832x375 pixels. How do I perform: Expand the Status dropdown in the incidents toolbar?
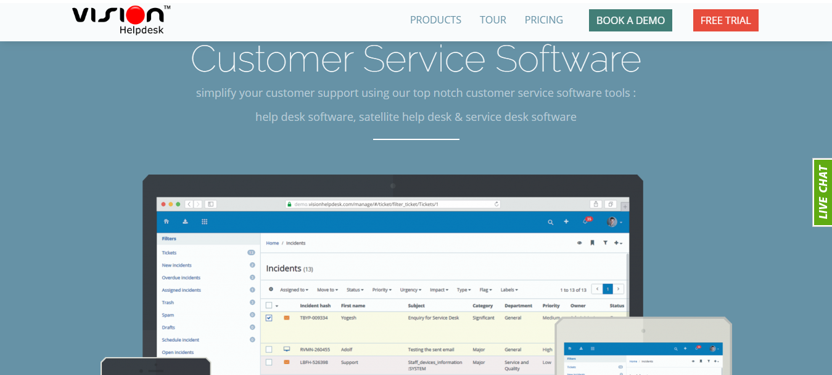(355, 290)
